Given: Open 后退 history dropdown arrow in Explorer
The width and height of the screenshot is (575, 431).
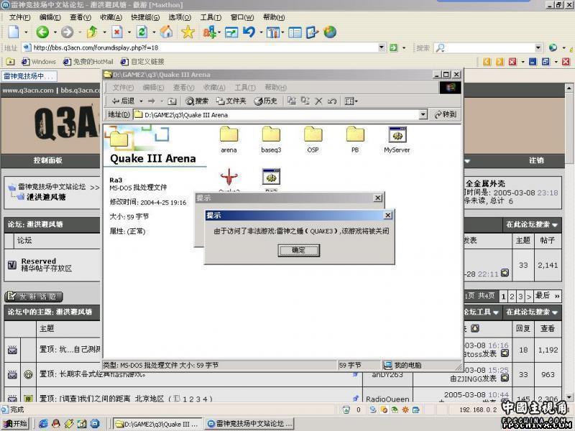Looking at the screenshot, I should pyautogui.click(x=141, y=101).
